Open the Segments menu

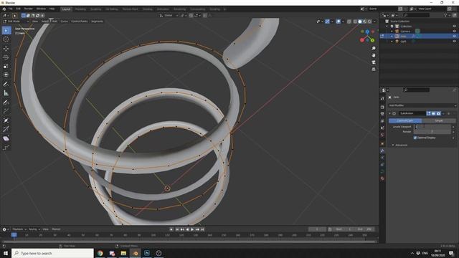pos(98,21)
